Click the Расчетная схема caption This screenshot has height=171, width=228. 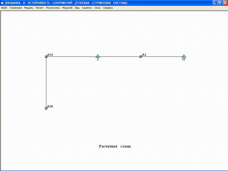tap(115, 146)
